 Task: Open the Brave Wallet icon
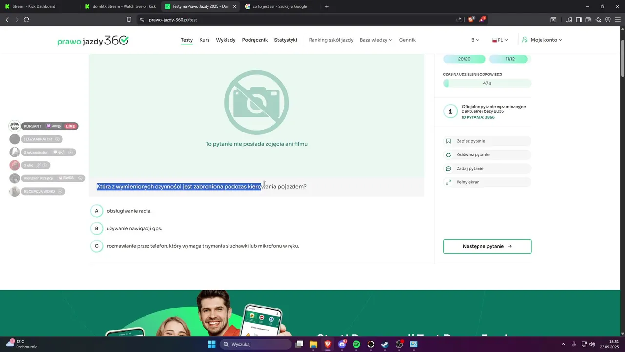tap(588, 20)
